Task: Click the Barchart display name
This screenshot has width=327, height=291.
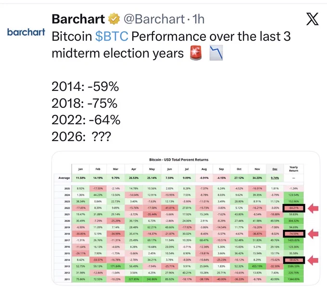Action: [78, 19]
